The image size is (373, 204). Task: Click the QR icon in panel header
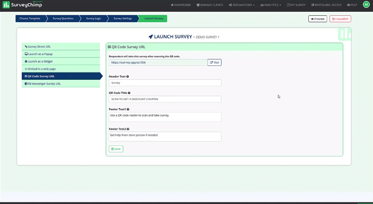pos(110,47)
